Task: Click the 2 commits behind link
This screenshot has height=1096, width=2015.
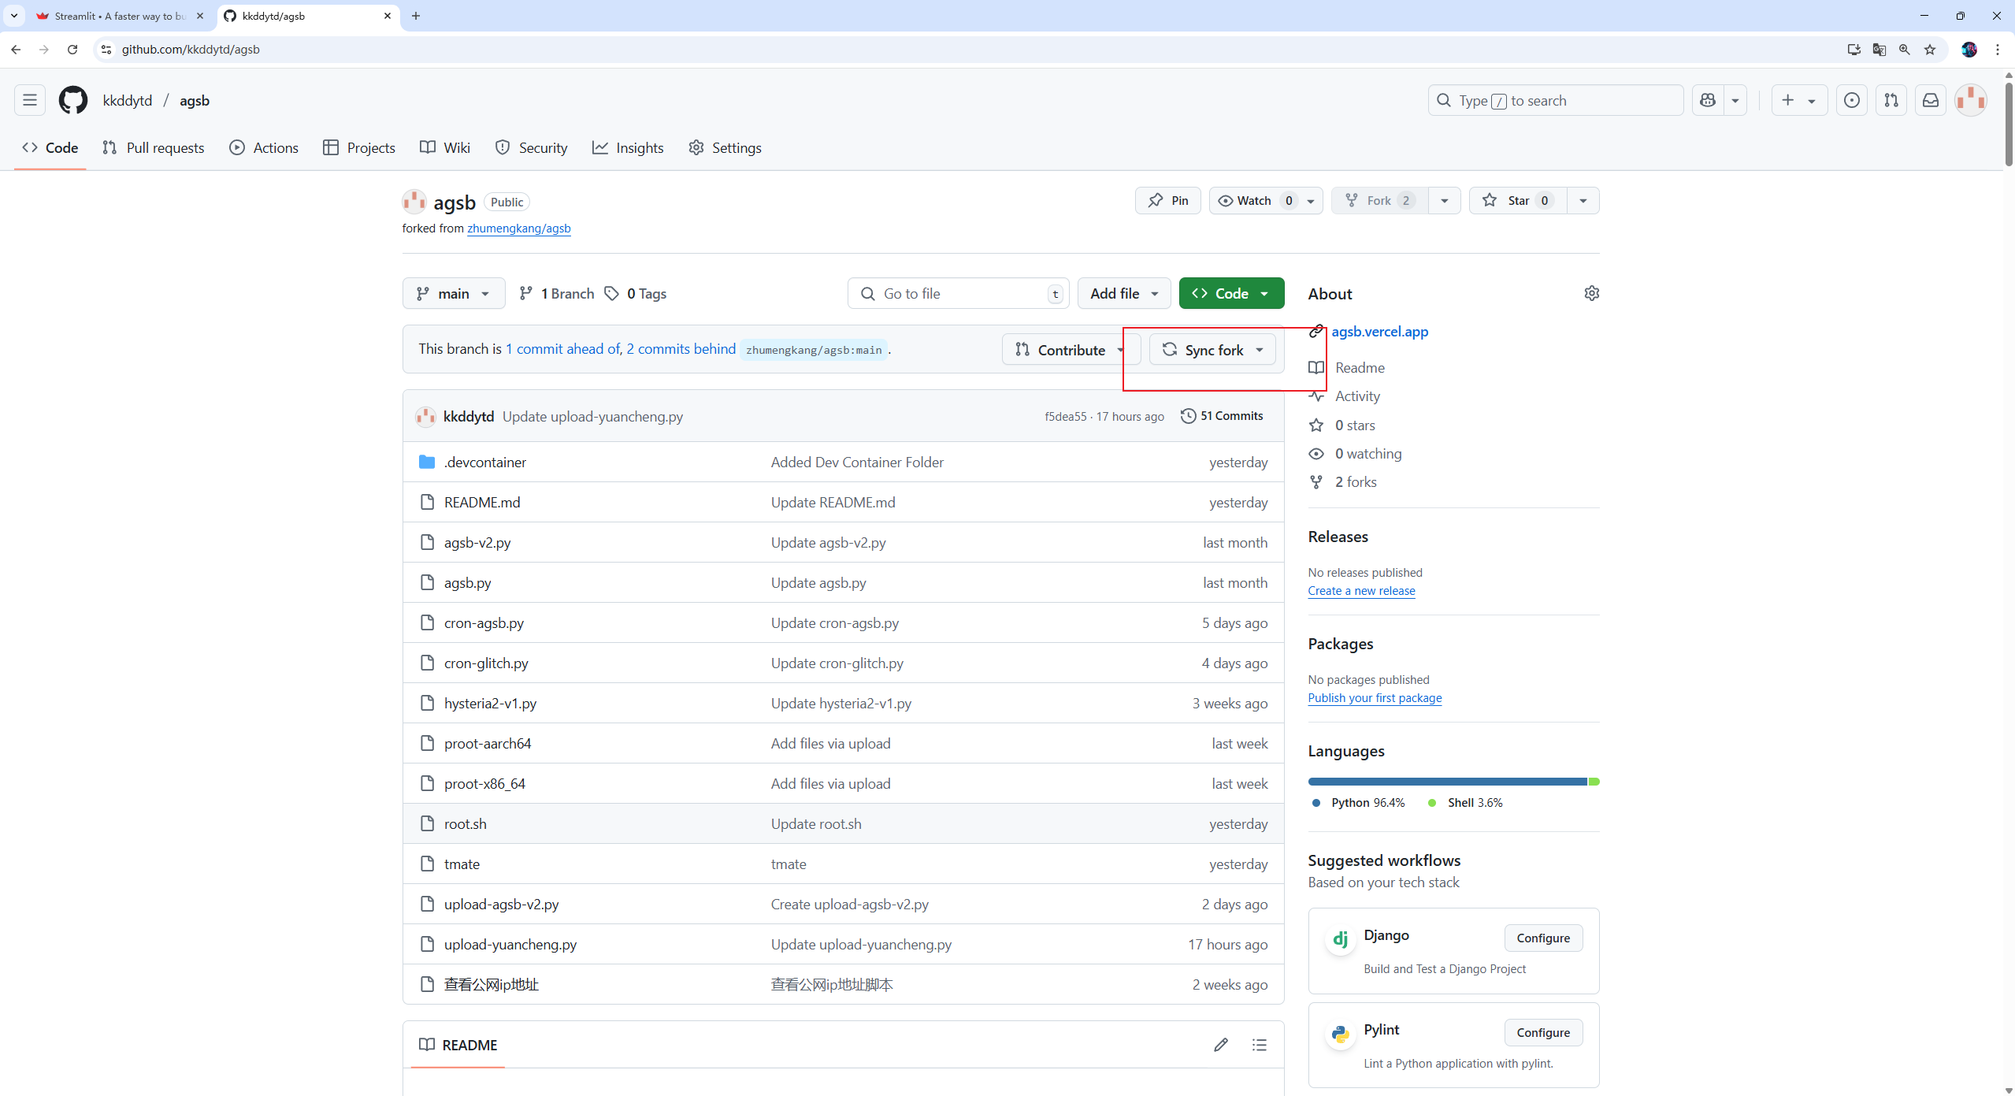Action: coord(681,349)
